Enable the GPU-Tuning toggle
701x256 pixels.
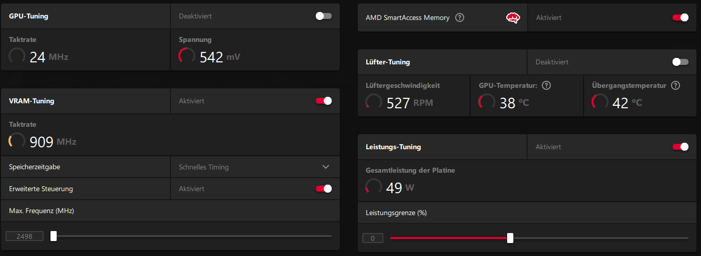point(324,16)
